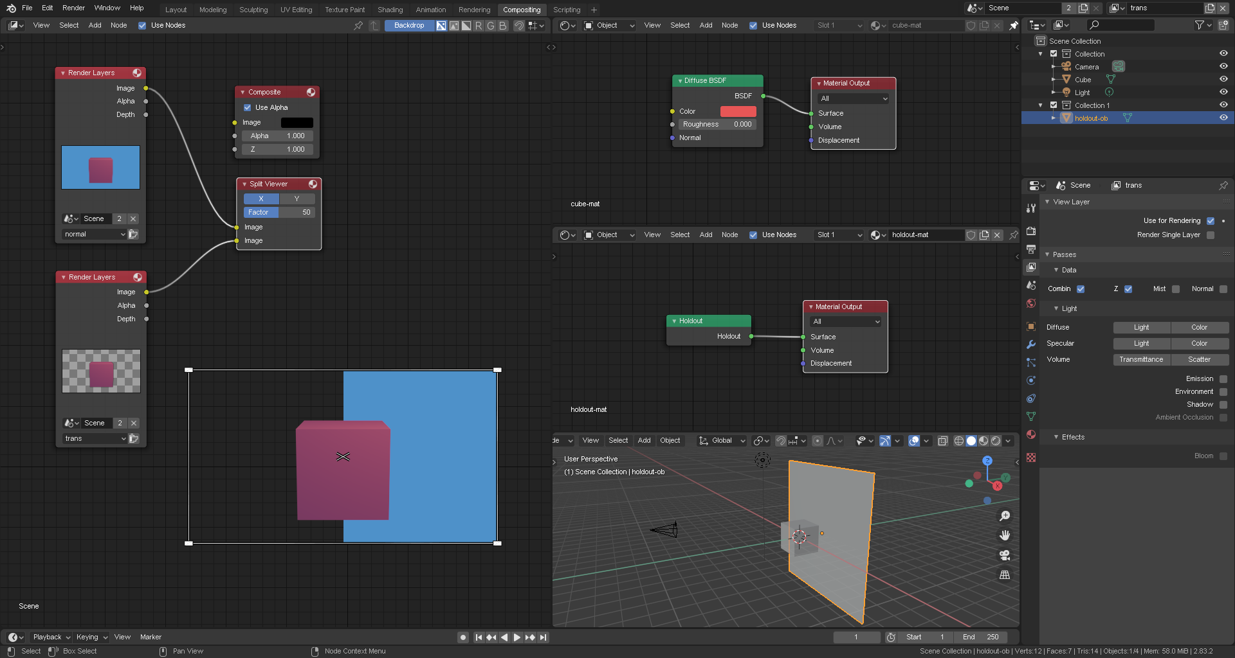Open the World properties tab
Screen dimensions: 1235x658
[1031, 303]
